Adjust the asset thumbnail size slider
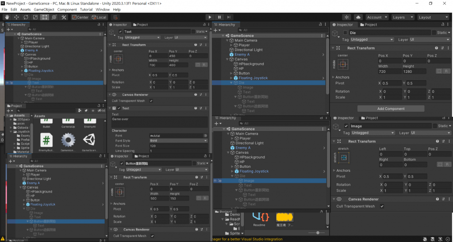453x242 pixels. (318, 233)
